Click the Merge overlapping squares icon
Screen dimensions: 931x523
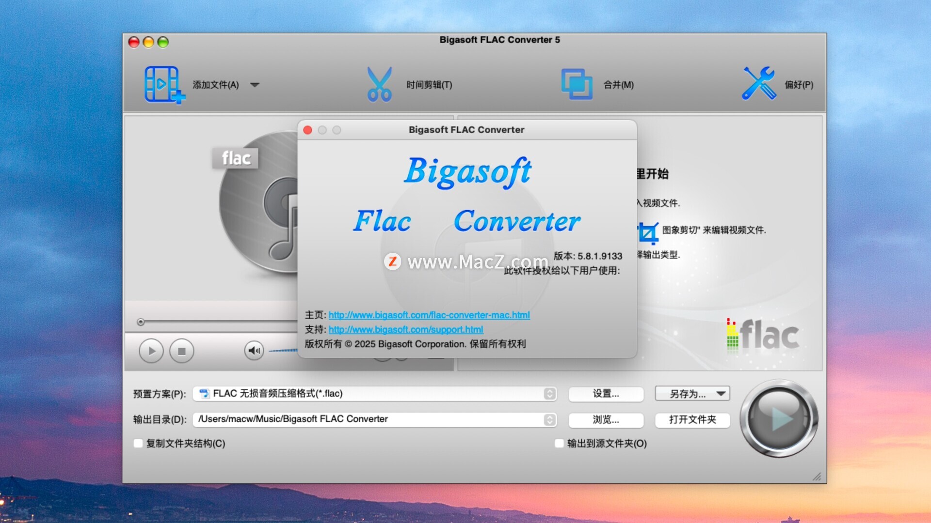(x=577, y=84)
